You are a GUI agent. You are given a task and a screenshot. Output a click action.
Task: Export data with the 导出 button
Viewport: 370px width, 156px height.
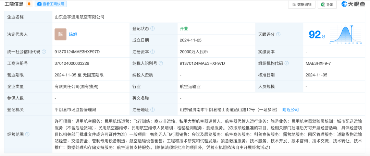tap(327, 4)
